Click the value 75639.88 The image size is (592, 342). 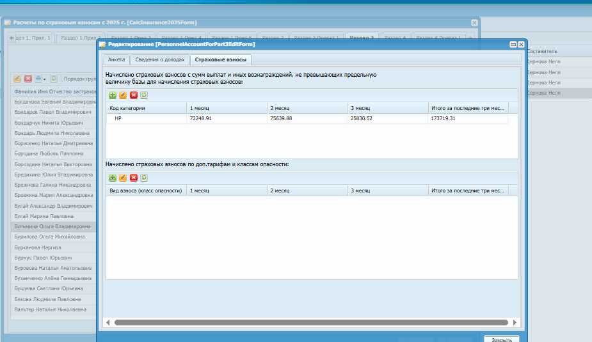pos(281,118)
